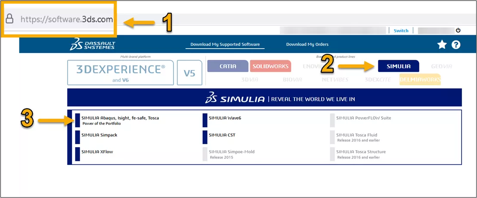Click the padlock icon in address bar

point(10,20)
